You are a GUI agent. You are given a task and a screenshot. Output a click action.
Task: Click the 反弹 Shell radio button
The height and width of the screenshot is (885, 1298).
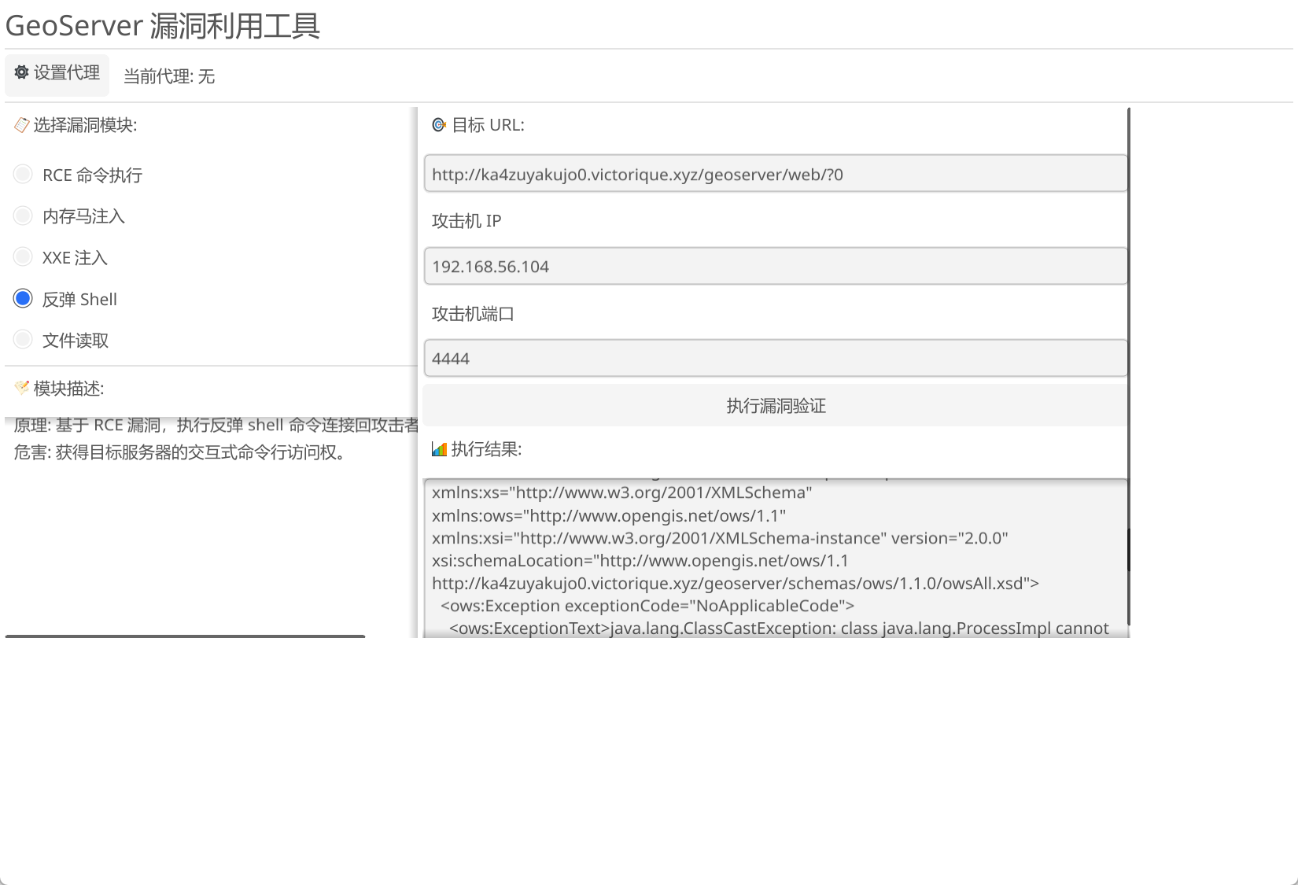[23, 299]
